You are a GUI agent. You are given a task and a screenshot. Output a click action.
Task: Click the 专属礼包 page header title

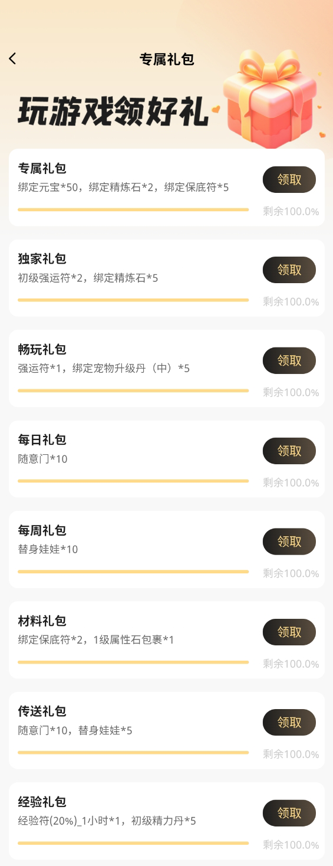coord(167,60)
